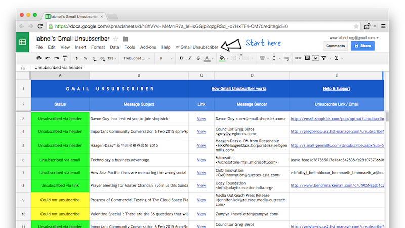Click the browser reload icon
The image size is (405, 228).
(x=40, y=26)
